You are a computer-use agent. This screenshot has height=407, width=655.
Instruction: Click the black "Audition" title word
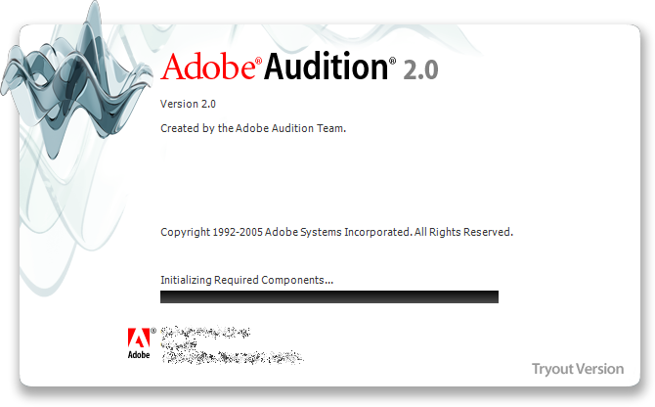click(327, 66)
